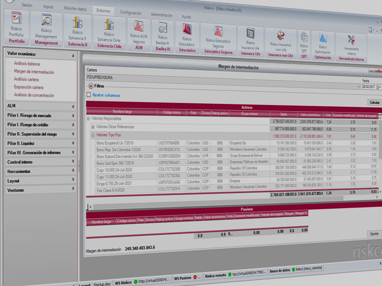Expand Pilar I. Riesgo de mercado section
The image size is (382, 286).
click(73, 116)
